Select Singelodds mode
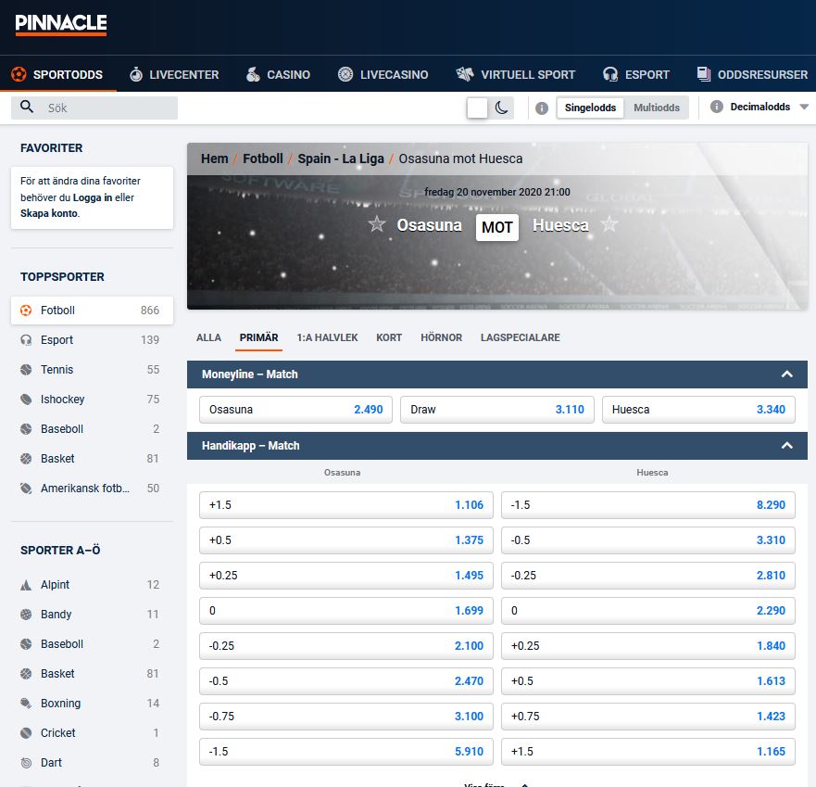Screen dimensions: 816x787 click(590, 108)
